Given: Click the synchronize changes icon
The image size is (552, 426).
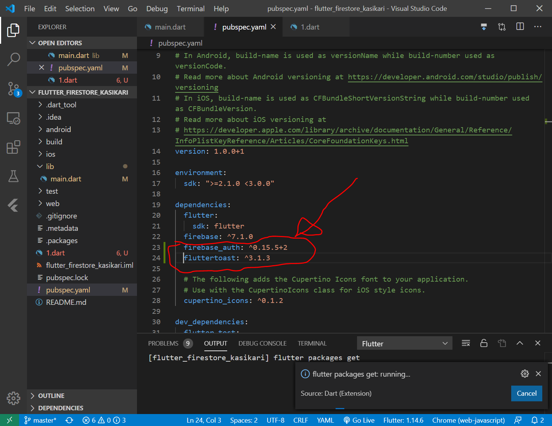Looking at the screenshot, I should [69, 420].
